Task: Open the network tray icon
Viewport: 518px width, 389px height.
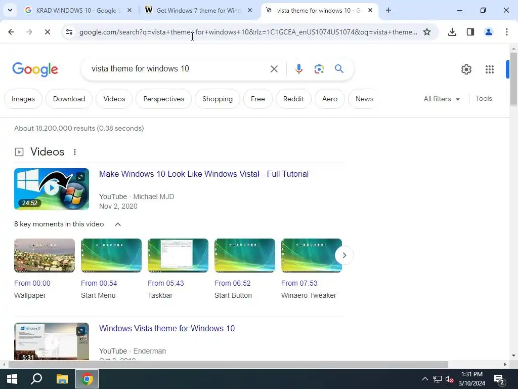Action: pos(438,379)
